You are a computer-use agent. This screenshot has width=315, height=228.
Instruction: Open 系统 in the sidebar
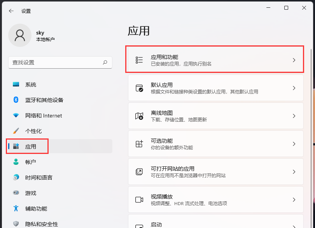31,85
